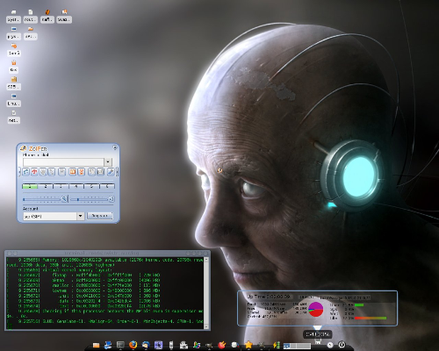Image resolution: width=439 pixels, height=351 pixels.
Task: Open the orange contacts book icon in Zoiper
Action: pyautogui.click(x=72, y=172)
